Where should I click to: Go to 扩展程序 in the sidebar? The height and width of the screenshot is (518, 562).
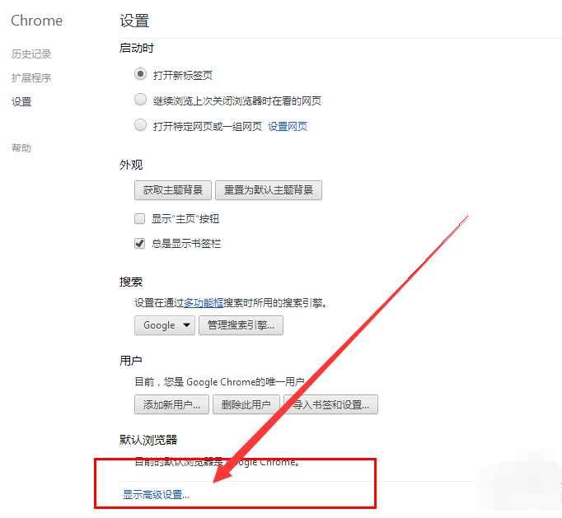(31, 78)
